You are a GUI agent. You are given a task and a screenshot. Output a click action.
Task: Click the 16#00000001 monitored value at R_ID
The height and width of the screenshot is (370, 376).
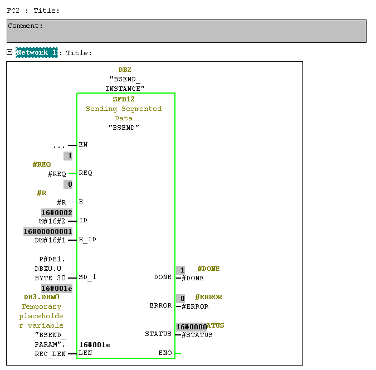(x=48, y=231)
